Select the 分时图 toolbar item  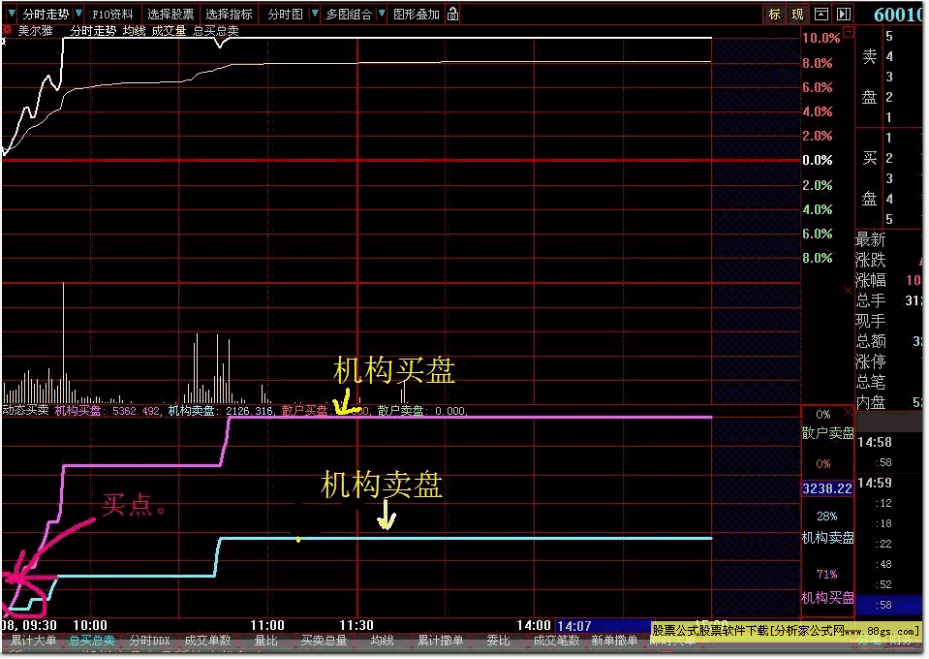[285, 15]
